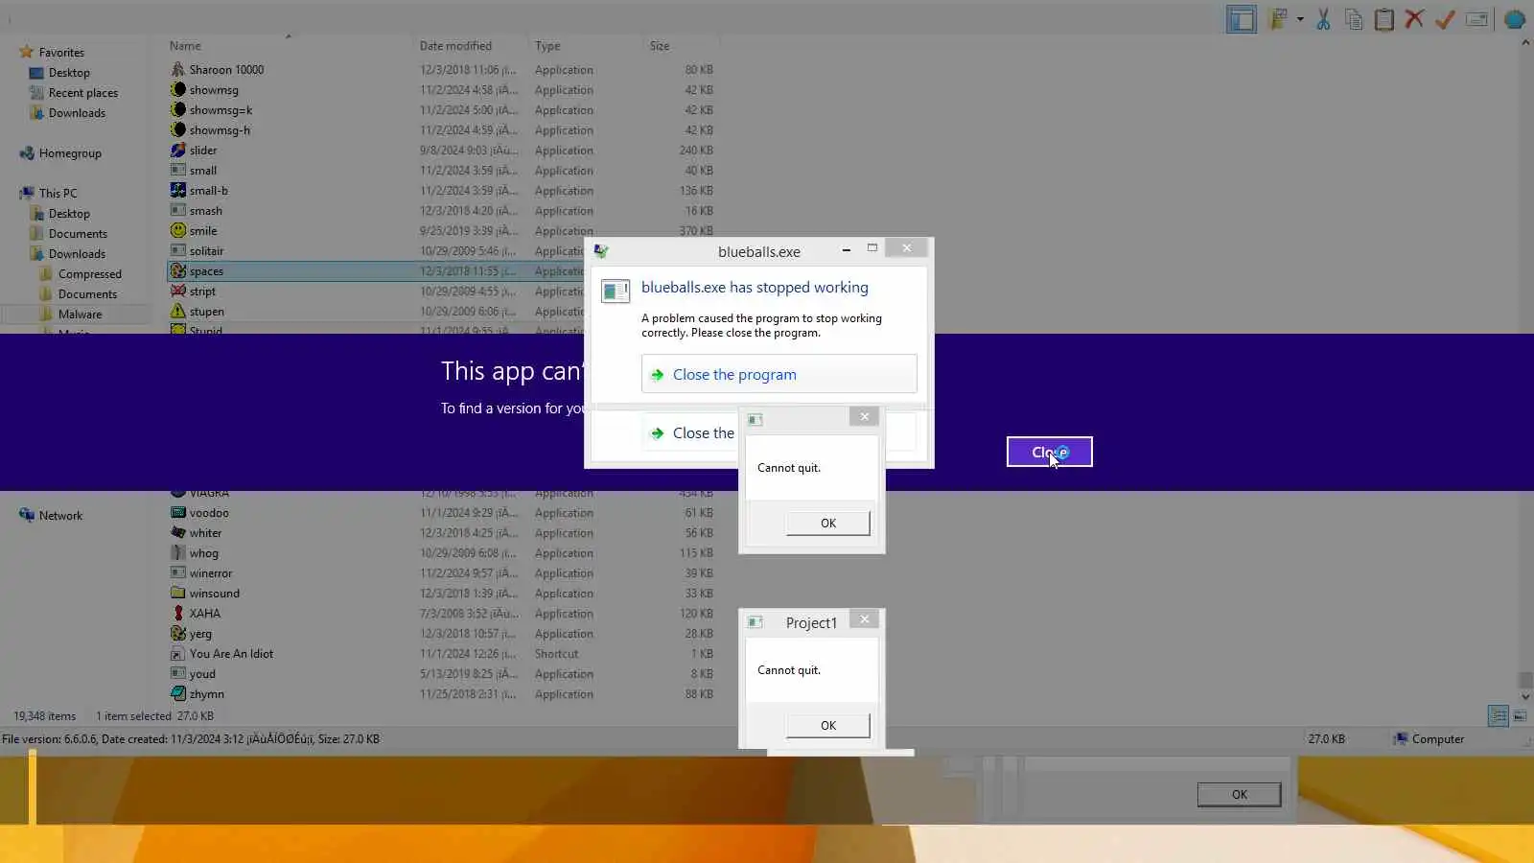The width and height of the screenshot is (1534, 863).
Task: Click OK in the untitled Cannot quit dialog
Action: [828, 524]
